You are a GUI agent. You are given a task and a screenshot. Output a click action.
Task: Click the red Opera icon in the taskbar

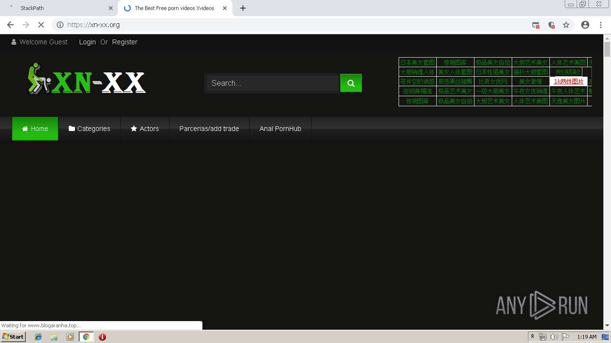click(x=102, y=337)
